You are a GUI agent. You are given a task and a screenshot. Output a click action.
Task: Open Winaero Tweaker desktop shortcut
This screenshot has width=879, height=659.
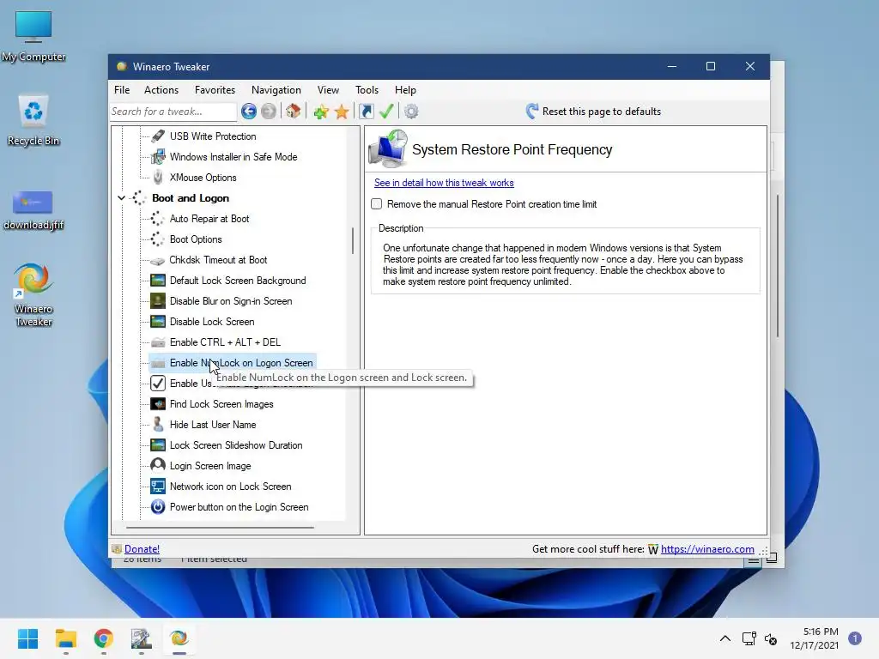point(33,295)
